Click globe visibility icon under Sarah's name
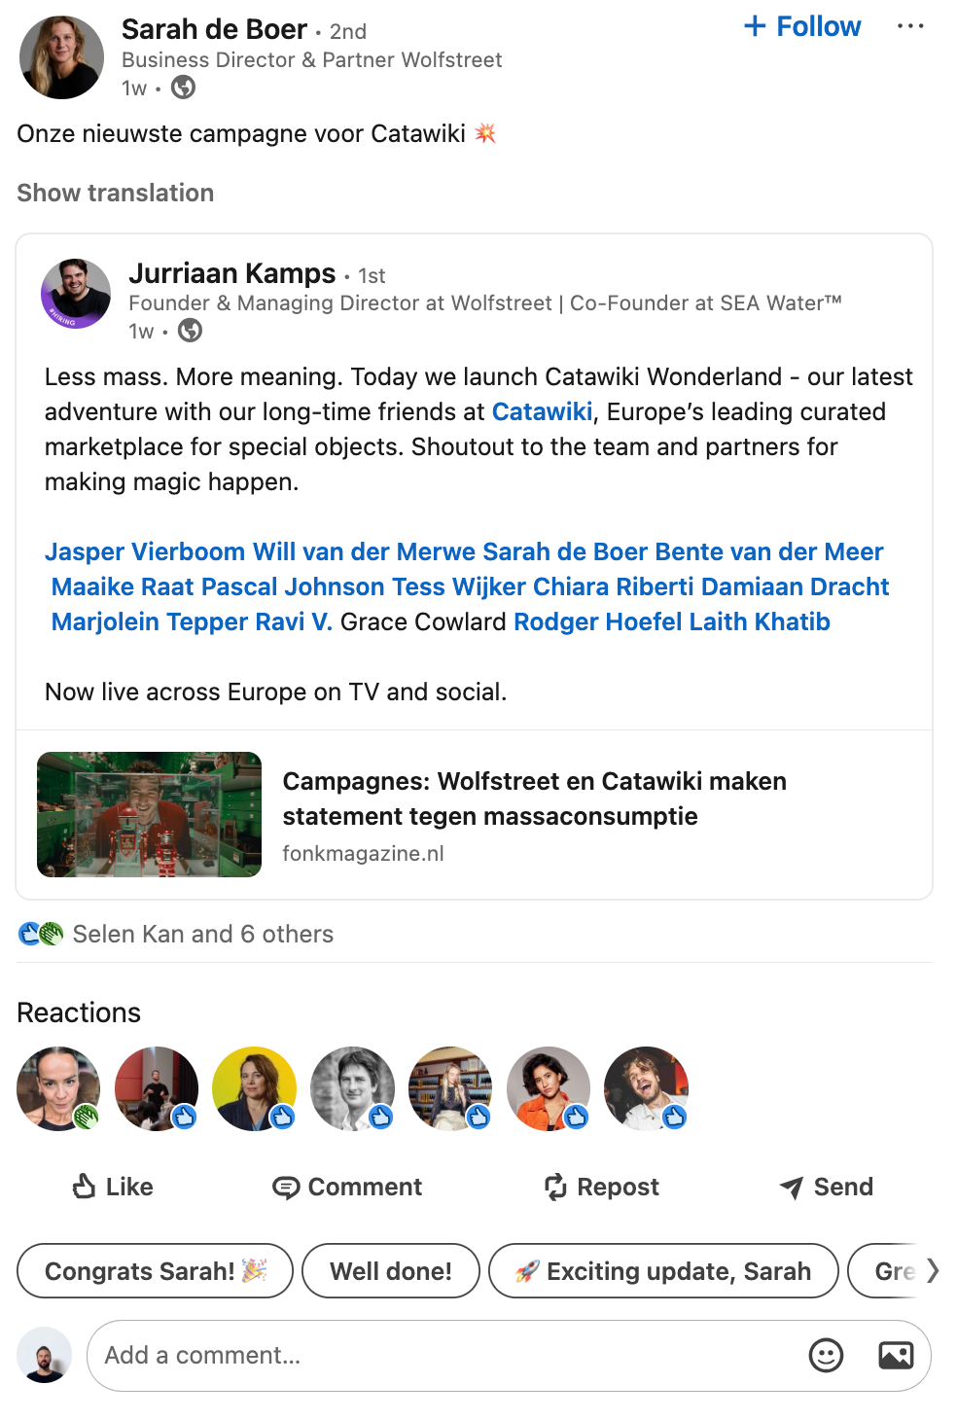 [x=183, y=88]
